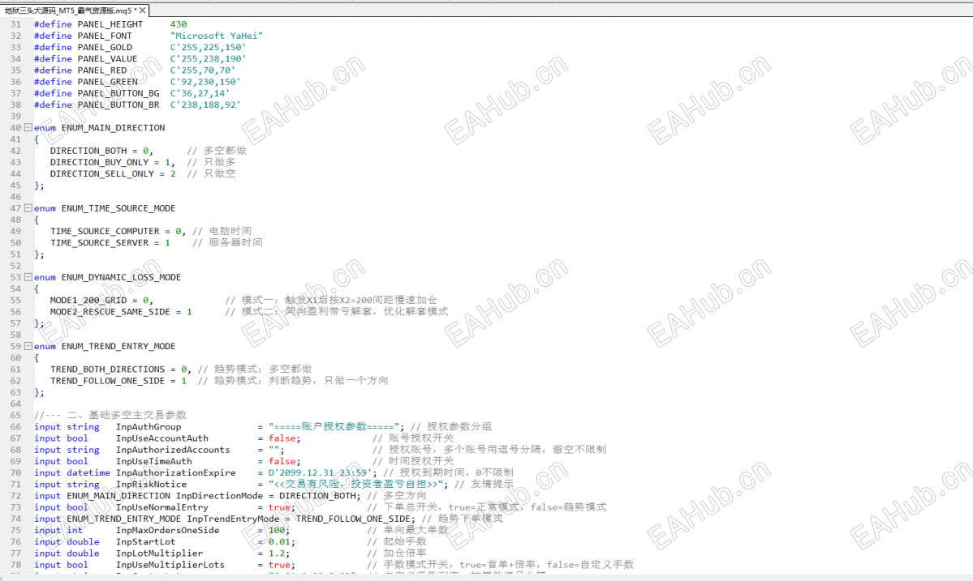The image size is (973, 581).
Task: Click the <<交易有风险 risk notice string
Action: point(357,485)
